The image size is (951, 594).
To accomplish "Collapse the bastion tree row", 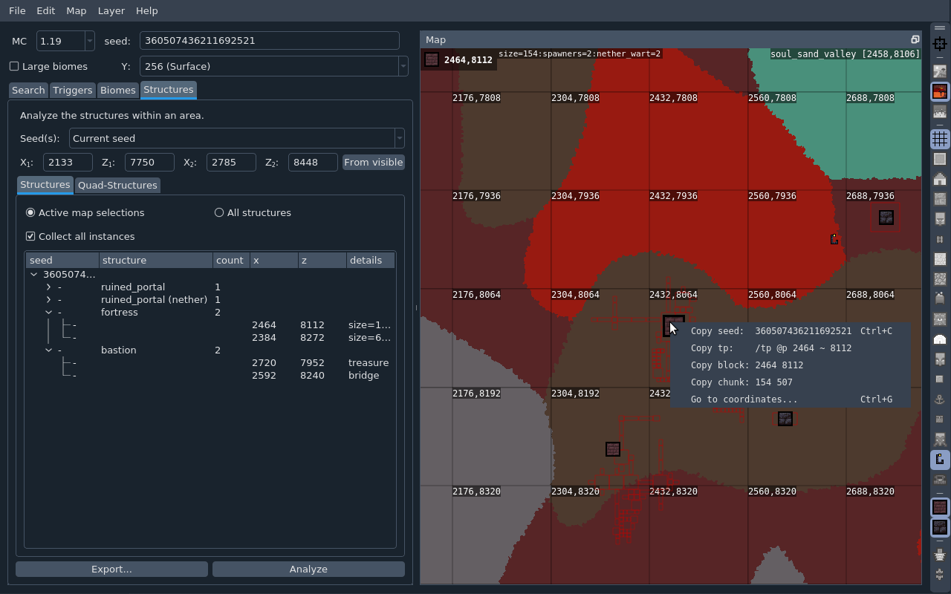I will [x=48, y=350].
